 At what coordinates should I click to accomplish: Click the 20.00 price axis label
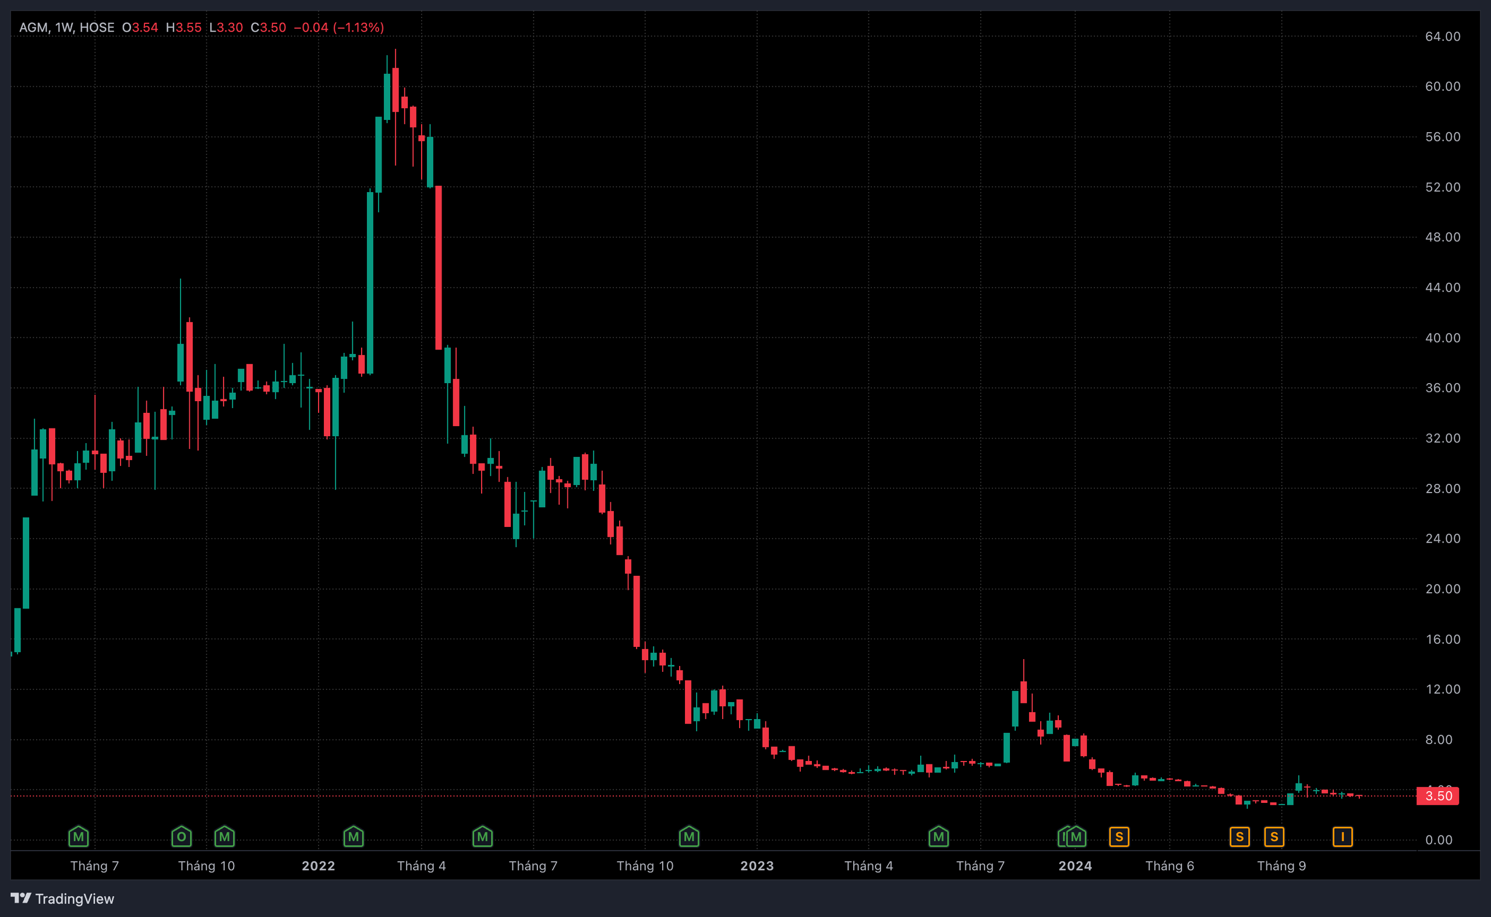[x=1443, y=588]
